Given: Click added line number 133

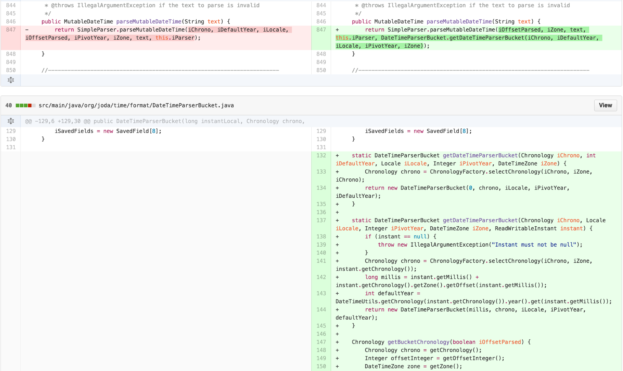Looking at the screenshot, I should pyautogui.click(x=321, y=171).
